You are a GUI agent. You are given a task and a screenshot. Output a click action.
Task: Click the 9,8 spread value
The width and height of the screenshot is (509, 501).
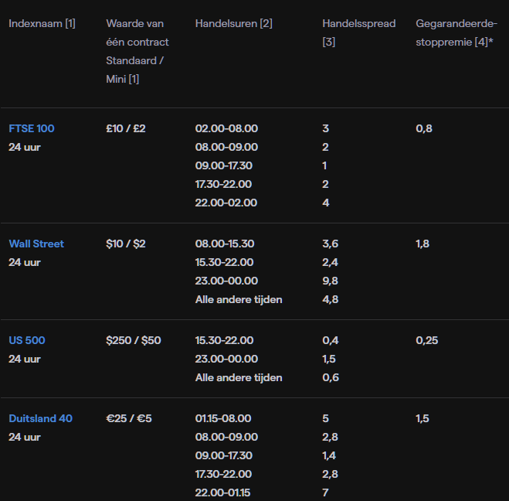[330, 281]
